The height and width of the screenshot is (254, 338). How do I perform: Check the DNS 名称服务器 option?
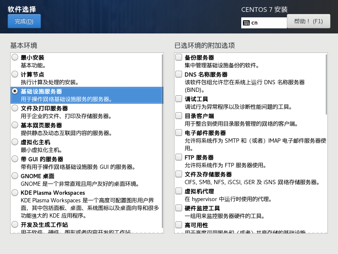tap(179, 74)
